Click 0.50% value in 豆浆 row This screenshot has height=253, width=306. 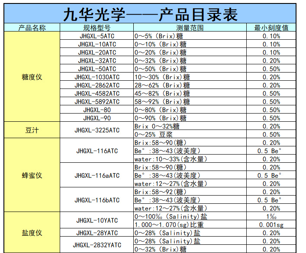point(271,134)
